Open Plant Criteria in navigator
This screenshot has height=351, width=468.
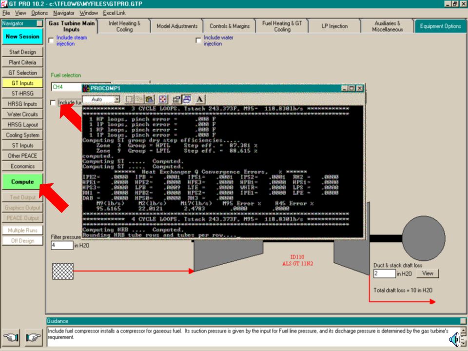pyautogui.click(x=22, y=62)
